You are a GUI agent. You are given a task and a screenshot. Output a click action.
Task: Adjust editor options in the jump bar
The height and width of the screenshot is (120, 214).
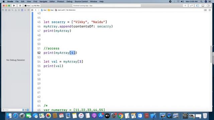coord(205,10)
